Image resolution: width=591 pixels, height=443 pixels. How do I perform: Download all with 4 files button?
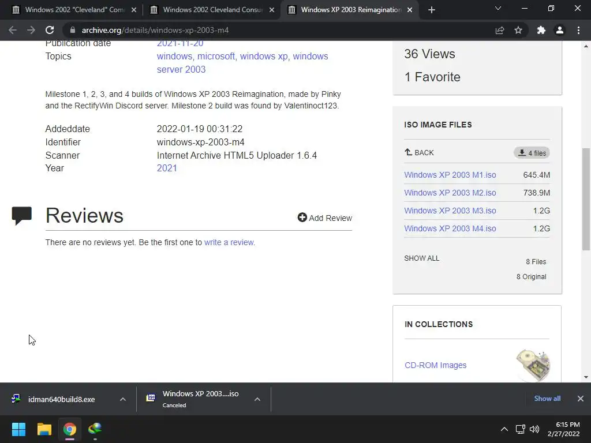tap(532, 153)
